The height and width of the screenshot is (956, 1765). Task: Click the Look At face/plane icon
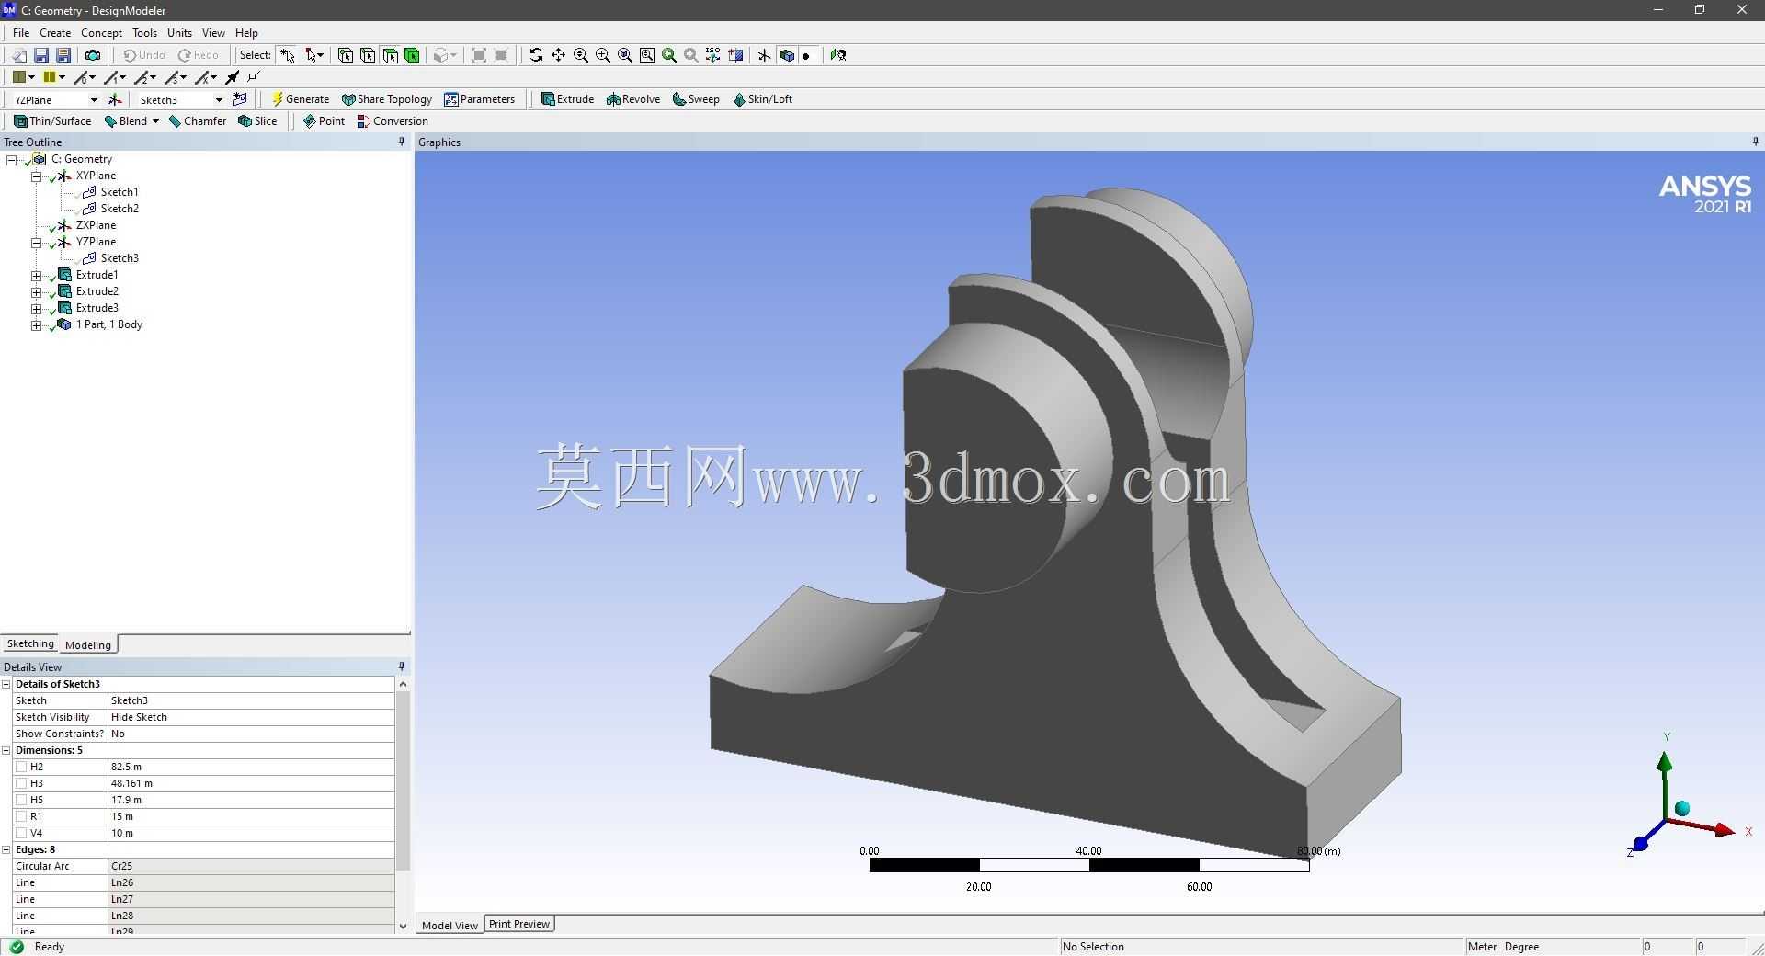click(x=838, y=55)
